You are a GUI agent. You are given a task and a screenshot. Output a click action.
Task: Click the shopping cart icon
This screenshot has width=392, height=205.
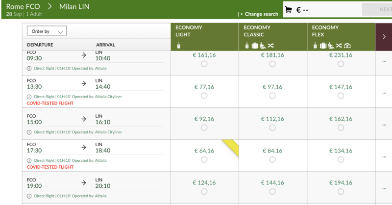289,9
